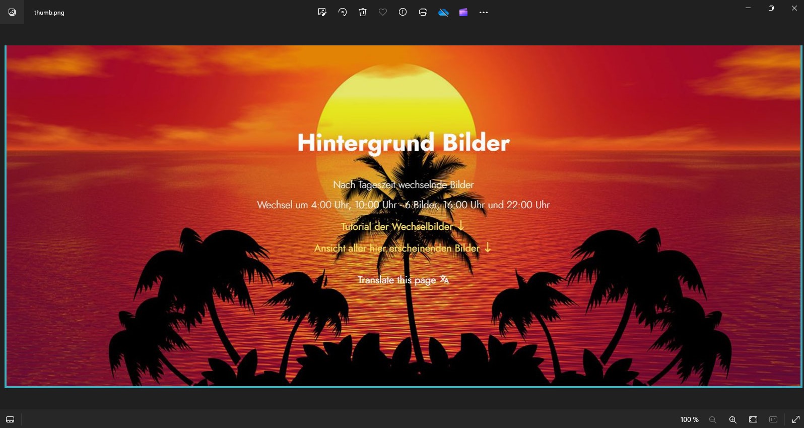Open the zoom percentage 100 % field
This screenshot has width=804, height=428.
tap(689, 419)
